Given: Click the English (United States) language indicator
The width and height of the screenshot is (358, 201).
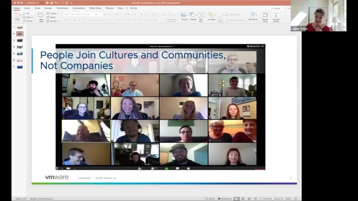Looking at the screenshot, I should [x=41, y=199].
